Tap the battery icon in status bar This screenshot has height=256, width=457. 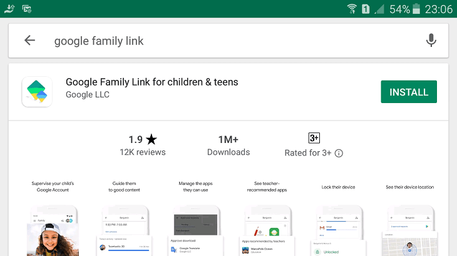416,9
